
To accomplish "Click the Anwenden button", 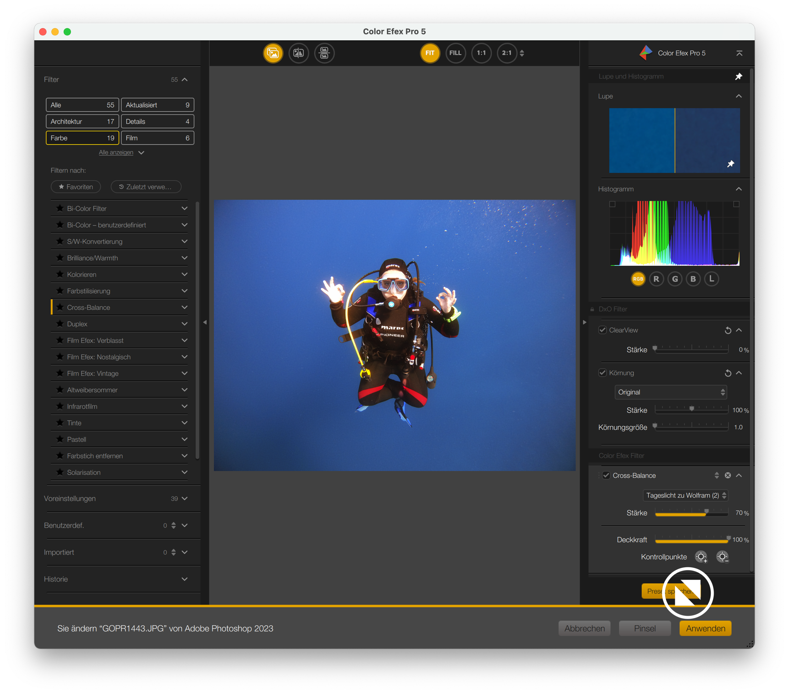I will [x=705, y=628].
